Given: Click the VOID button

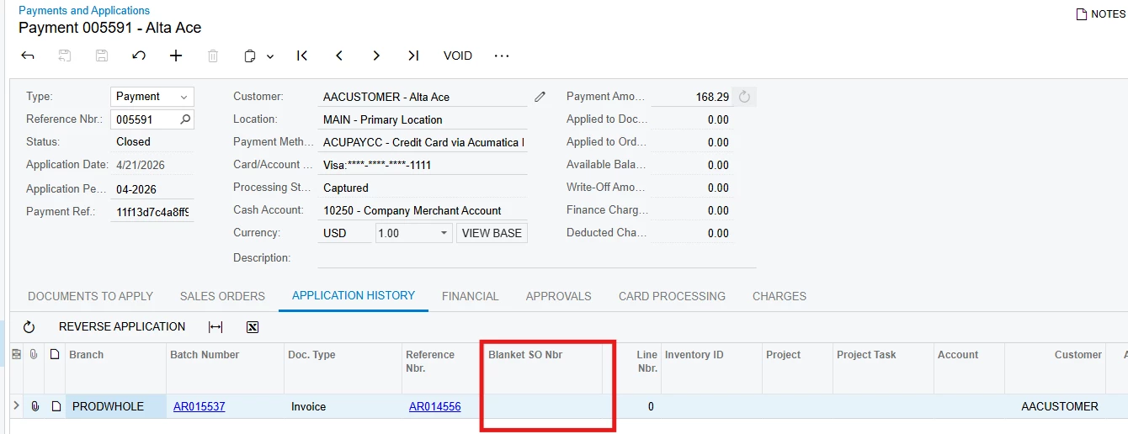Looking at the screenshot, I should pyautogui.click(x=458, y=56).
